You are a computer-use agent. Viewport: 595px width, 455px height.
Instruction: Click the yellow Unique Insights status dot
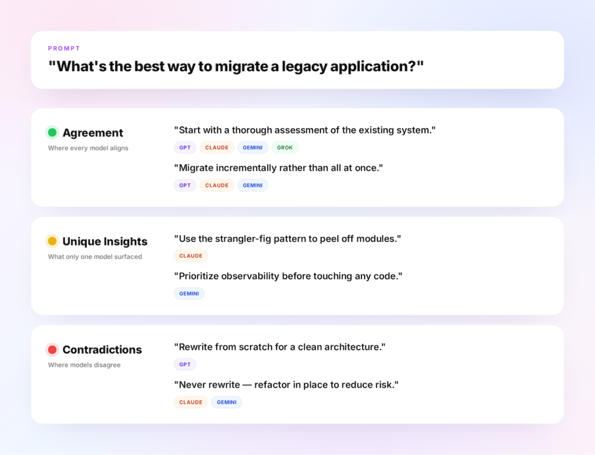coord(52,241)
